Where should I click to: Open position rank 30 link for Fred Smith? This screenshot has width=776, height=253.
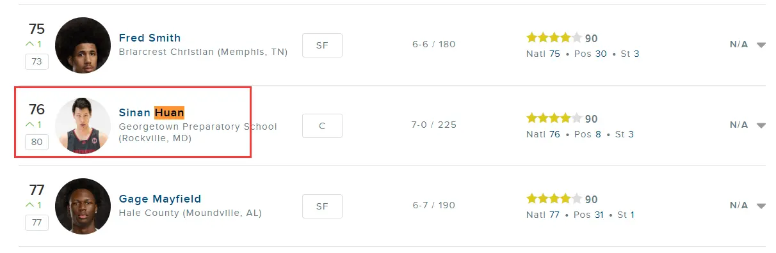tap(601, 54)
